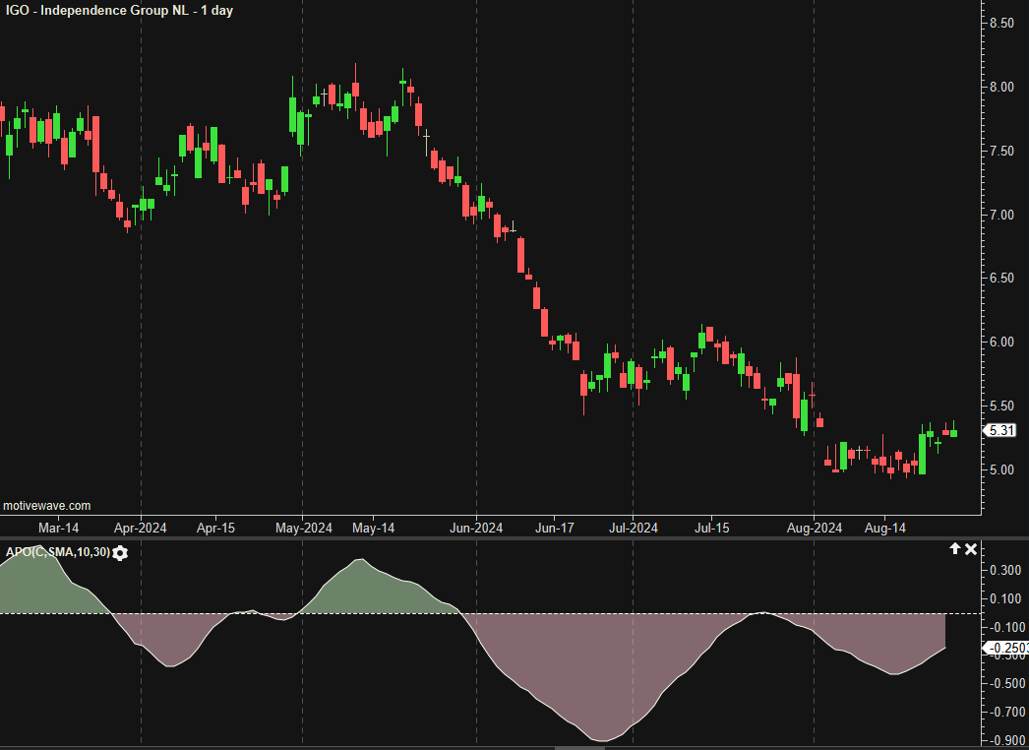The width and height of the screenshot is (1029, 750).
Task: Click the Jun-2024 date on time axis
Action: [x=476, y=529]
